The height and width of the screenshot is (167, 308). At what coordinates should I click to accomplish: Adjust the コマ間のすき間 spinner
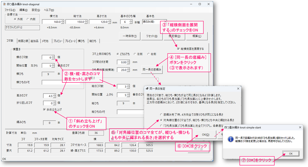pyautogui.click(x=128, y=62)
